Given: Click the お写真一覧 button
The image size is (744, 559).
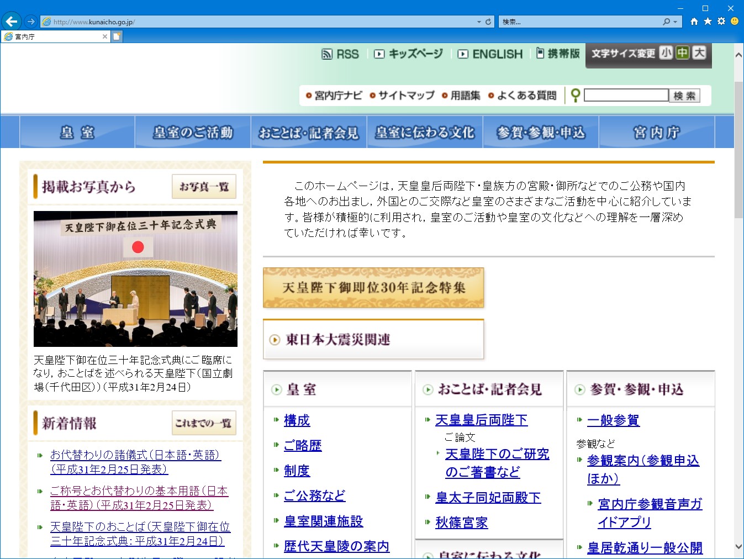Looking at the screenshot, I should click(204, 187).
